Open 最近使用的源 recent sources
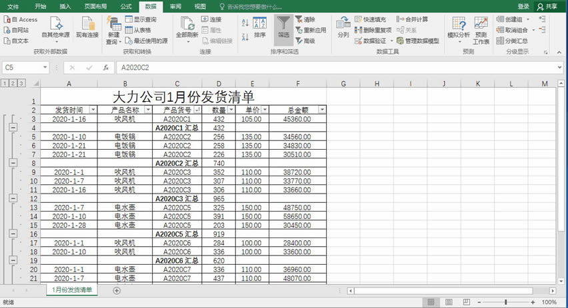This screenshot has height=308, width=568. (x=147, y=41)
